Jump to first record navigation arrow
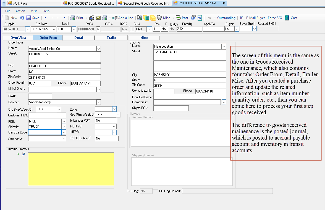 tap(45, 18)
